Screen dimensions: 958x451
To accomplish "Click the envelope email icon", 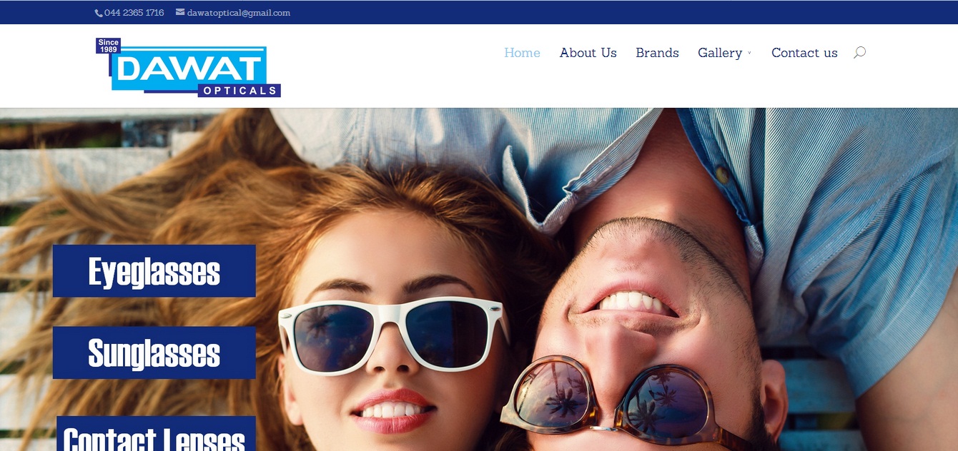I will (x=180, y=12).
